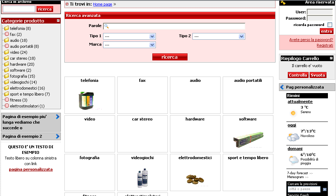Click the Registrati link

325,45
